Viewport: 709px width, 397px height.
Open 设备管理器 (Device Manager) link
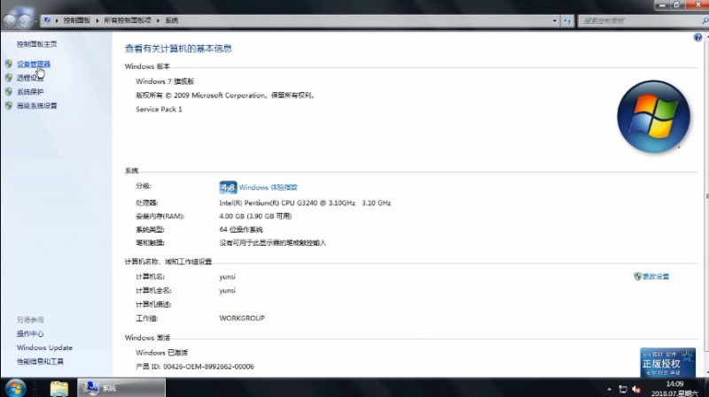click(x=34, y=64)
